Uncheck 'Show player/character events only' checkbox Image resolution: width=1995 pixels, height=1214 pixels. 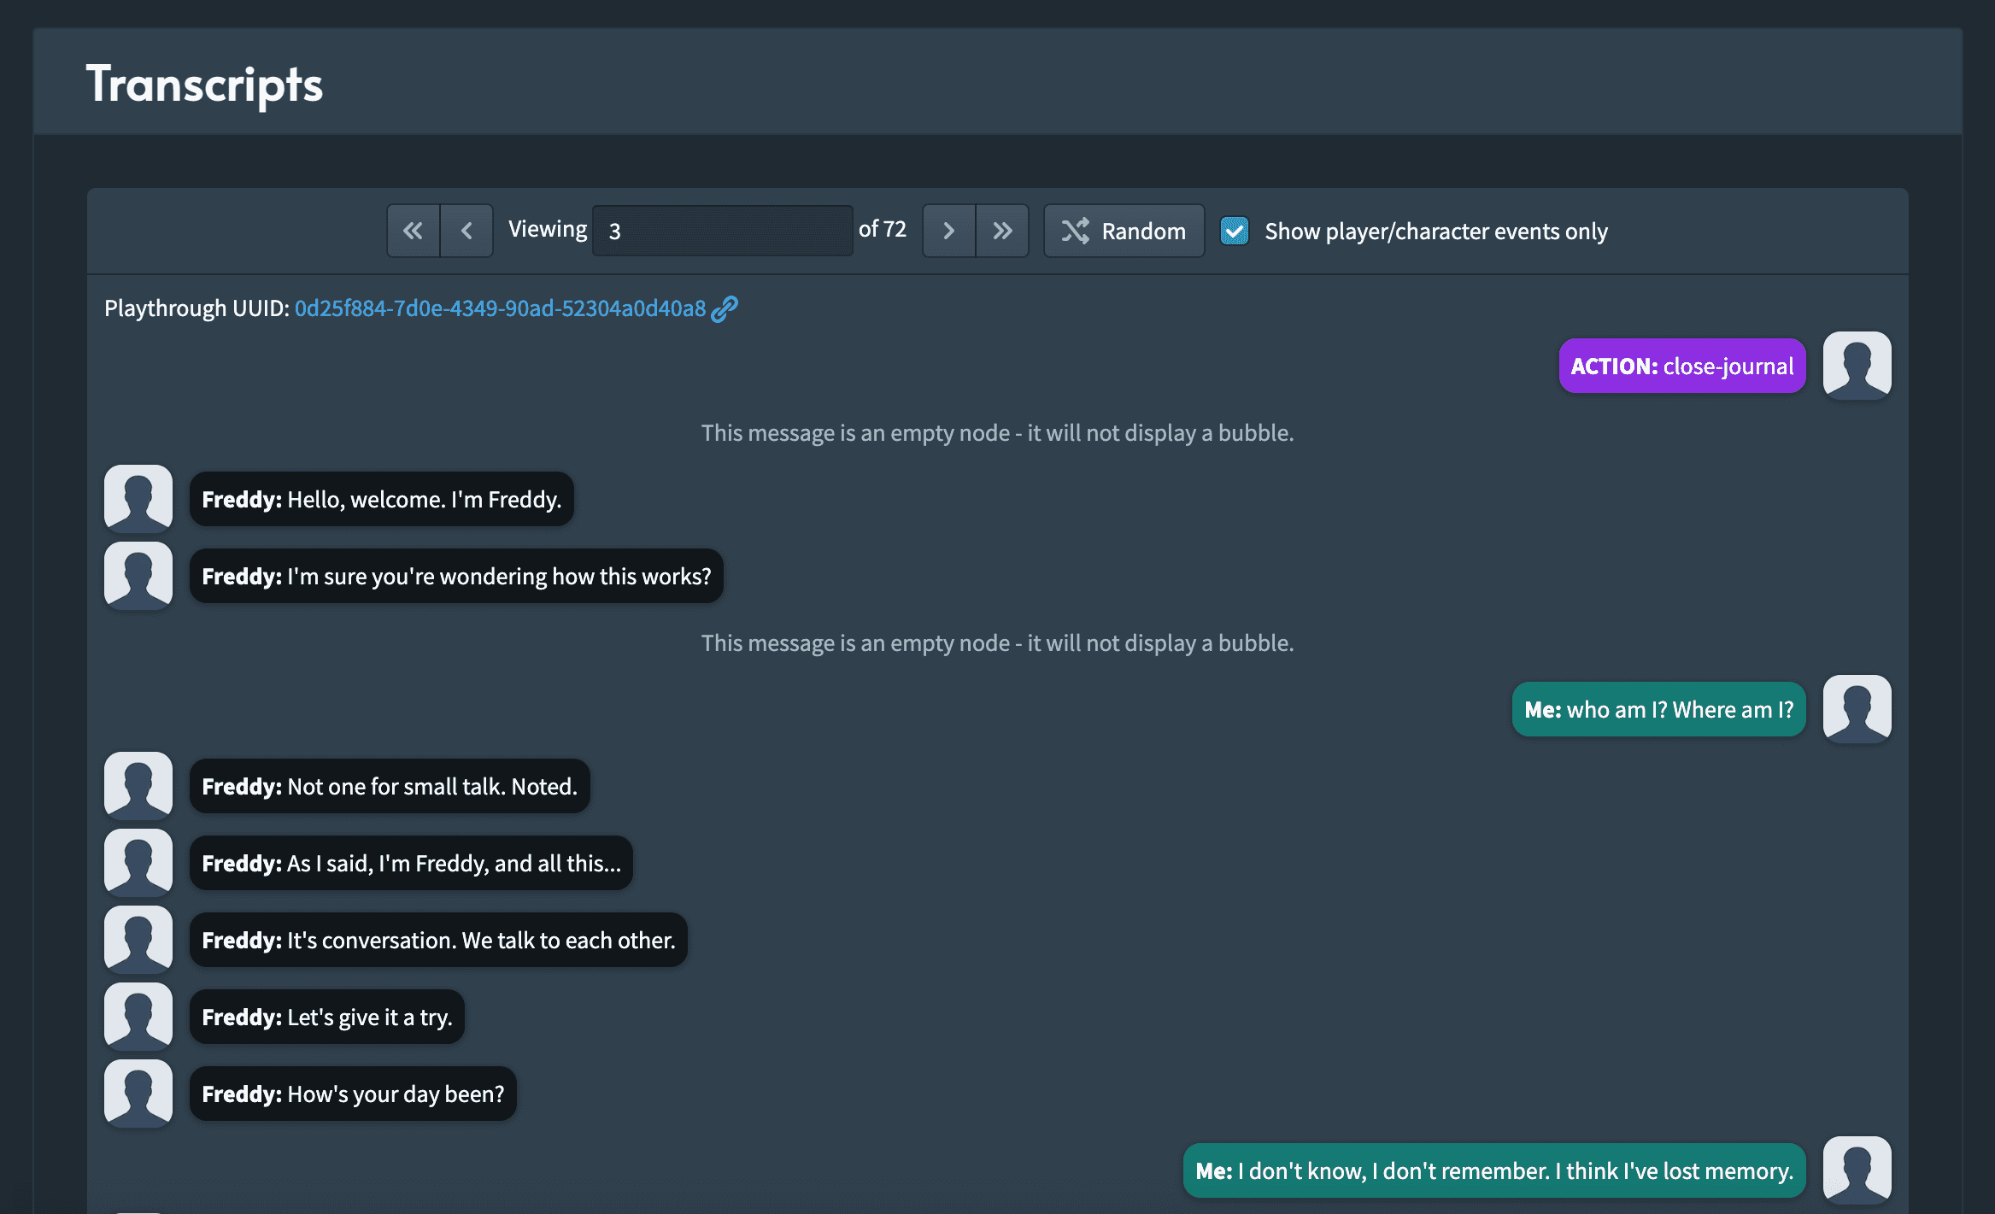[1235, 231]
